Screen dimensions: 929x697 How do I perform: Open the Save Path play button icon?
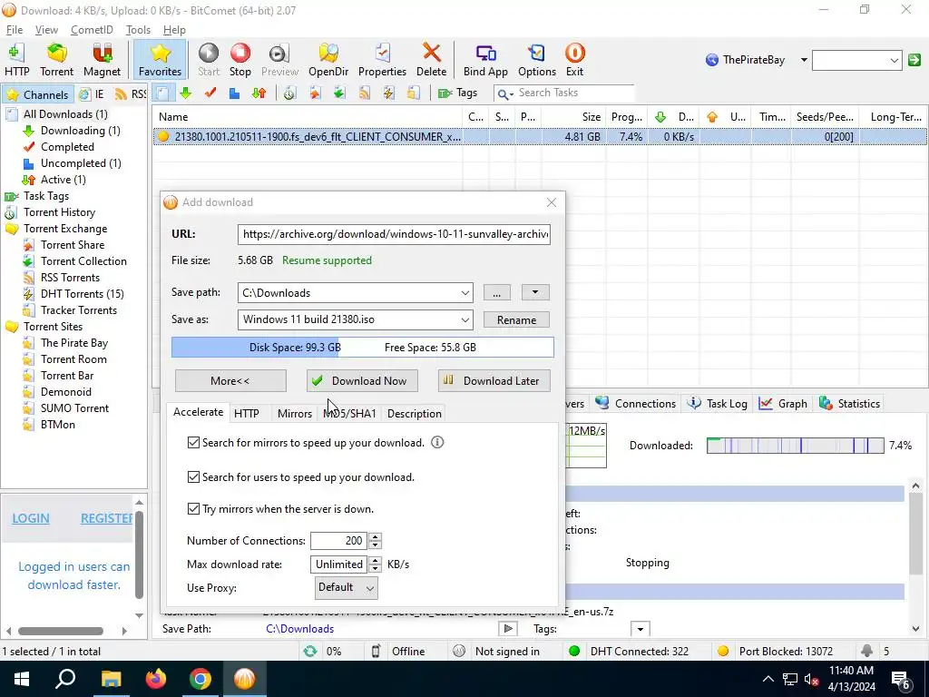508,629
